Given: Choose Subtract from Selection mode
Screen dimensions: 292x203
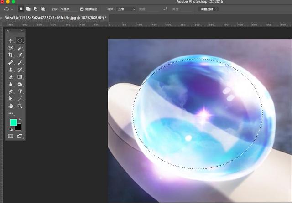Looking at the screenshot, I should [36, 9].
